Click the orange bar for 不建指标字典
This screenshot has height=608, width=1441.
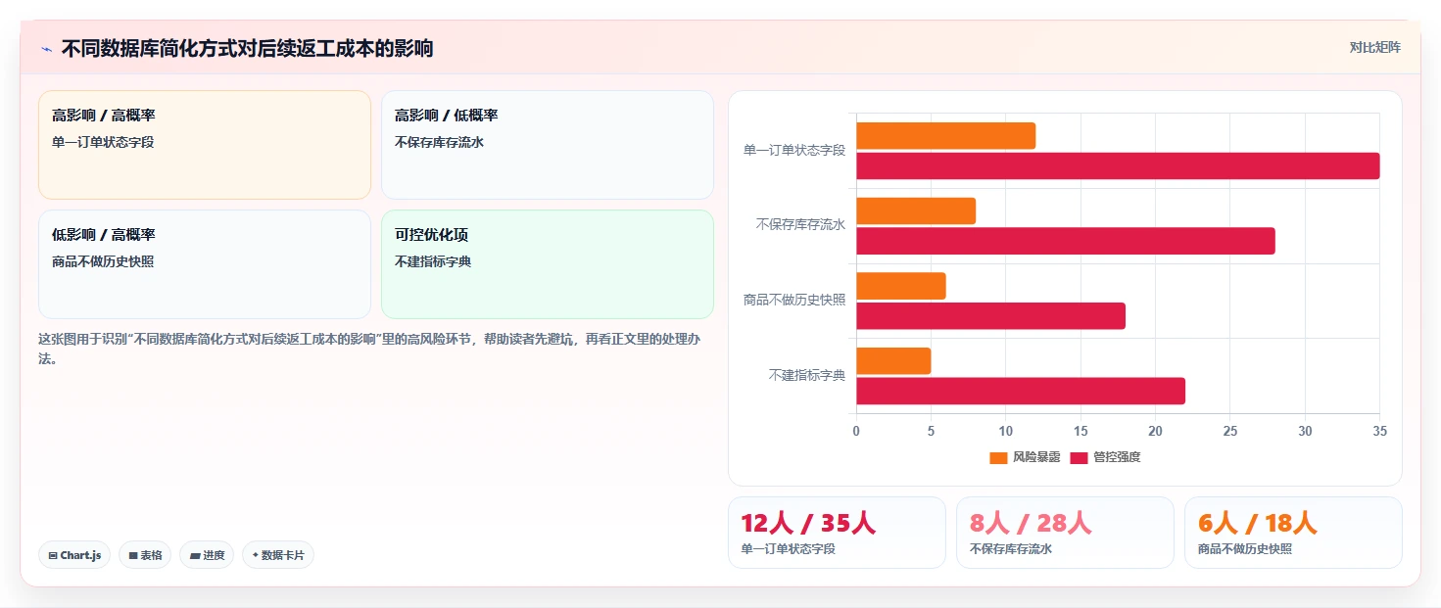893,361
